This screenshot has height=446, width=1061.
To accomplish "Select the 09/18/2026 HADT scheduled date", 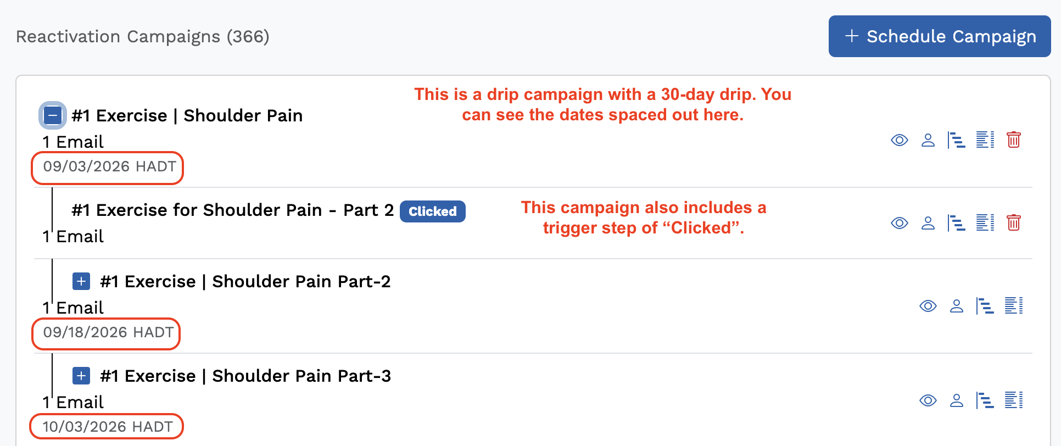I will tap(108, 332).
